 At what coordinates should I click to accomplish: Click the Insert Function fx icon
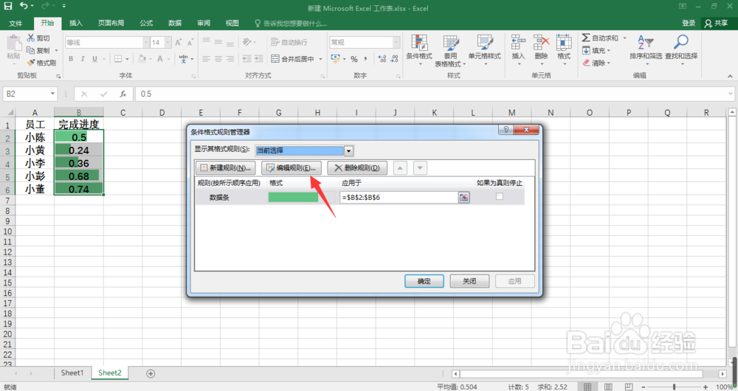coord(123,94)
